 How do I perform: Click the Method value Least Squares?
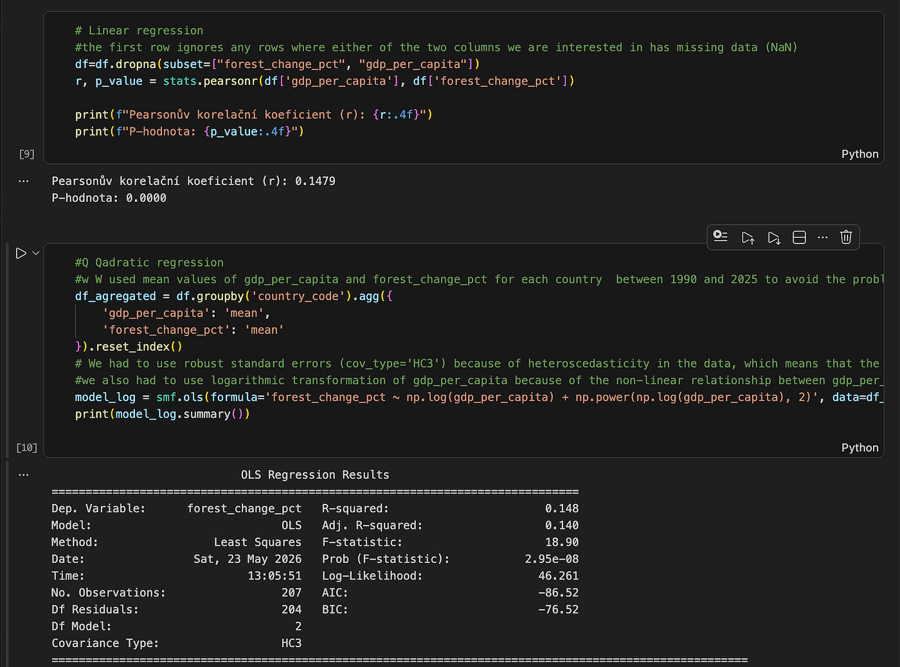pos(258,542)
